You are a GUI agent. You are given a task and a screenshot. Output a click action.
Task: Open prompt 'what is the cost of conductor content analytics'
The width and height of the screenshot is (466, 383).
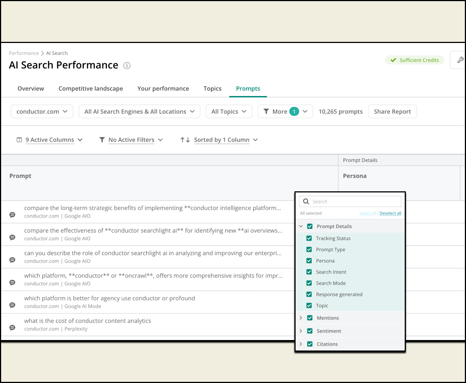point(88,321)
